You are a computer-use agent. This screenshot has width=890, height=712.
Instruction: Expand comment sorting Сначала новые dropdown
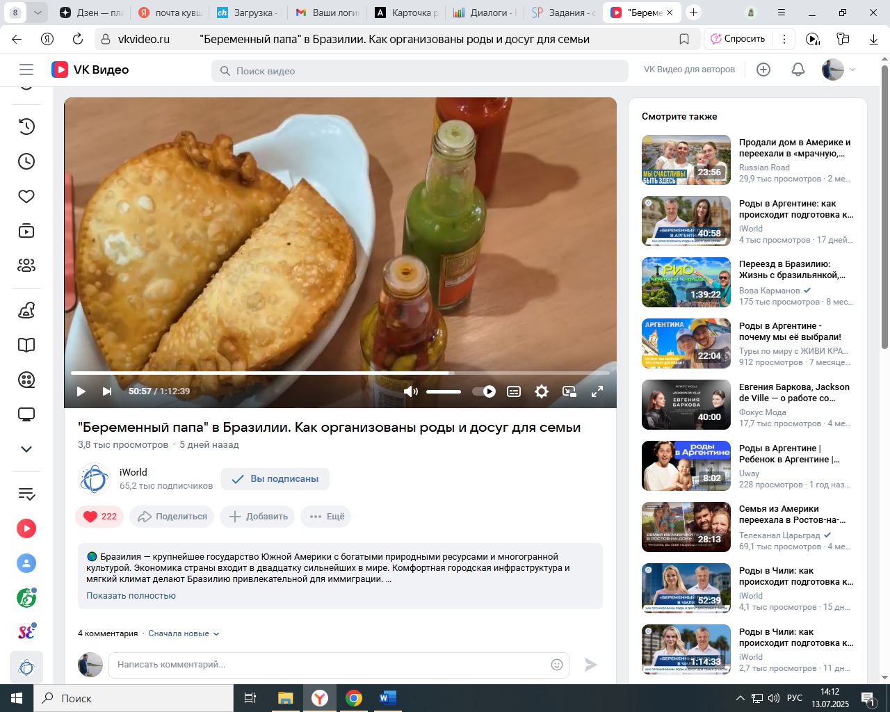(184, 633)
